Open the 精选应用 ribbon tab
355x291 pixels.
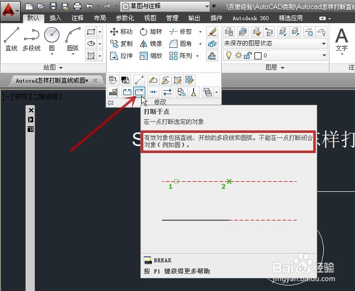point(291,18)
